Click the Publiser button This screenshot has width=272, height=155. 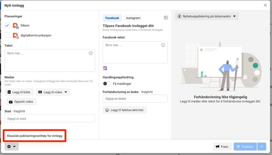point(245,146)
